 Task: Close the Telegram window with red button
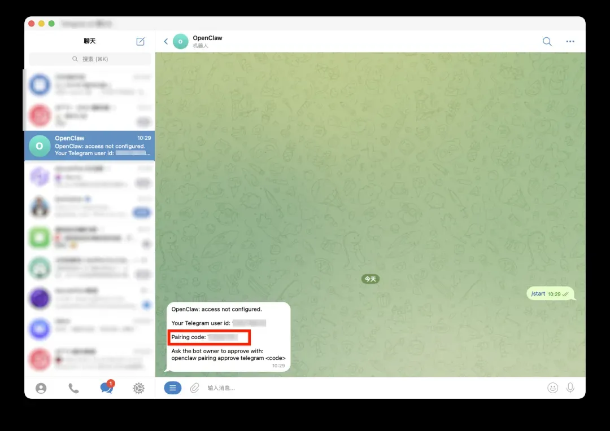tap(32, 23)
